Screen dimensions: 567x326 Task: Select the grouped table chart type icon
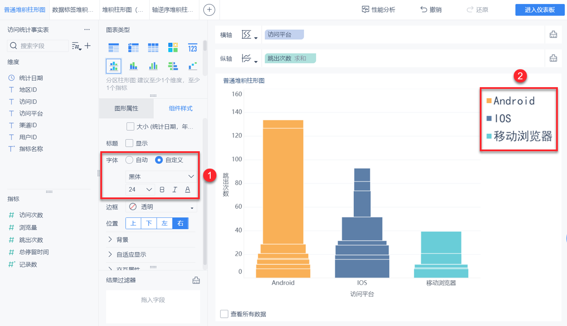pyautogui.click(x=113, y=48)
